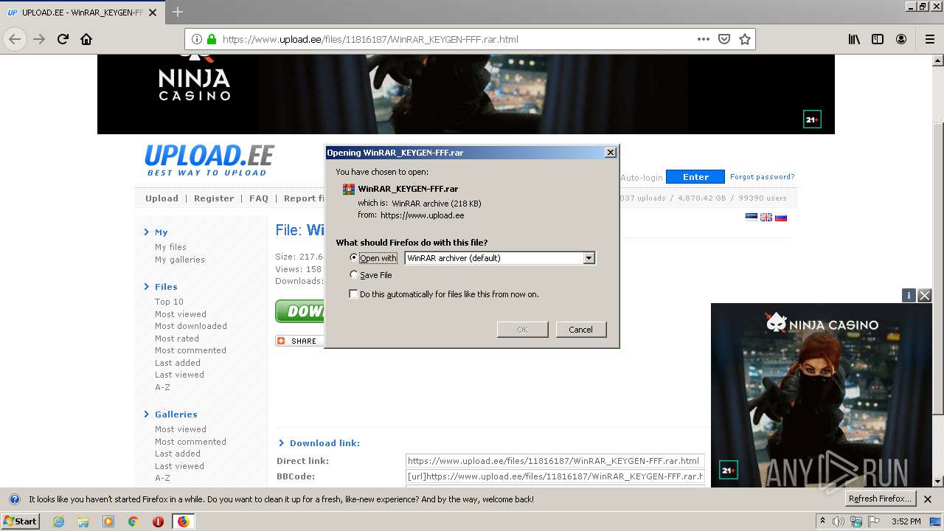Image resolution: width=944 pixels, height=531 pixels.
Task: Click the Galleries section heading in sidebar
Action: (x=176, y=414)
